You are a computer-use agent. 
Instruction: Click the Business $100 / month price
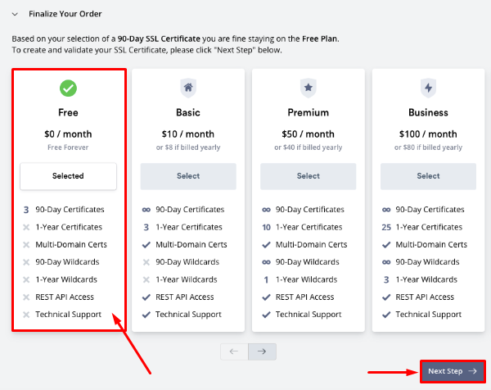[x=428, y=134]
